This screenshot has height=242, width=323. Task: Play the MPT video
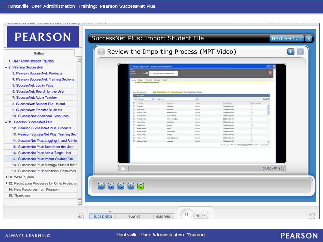click(123, 168)
